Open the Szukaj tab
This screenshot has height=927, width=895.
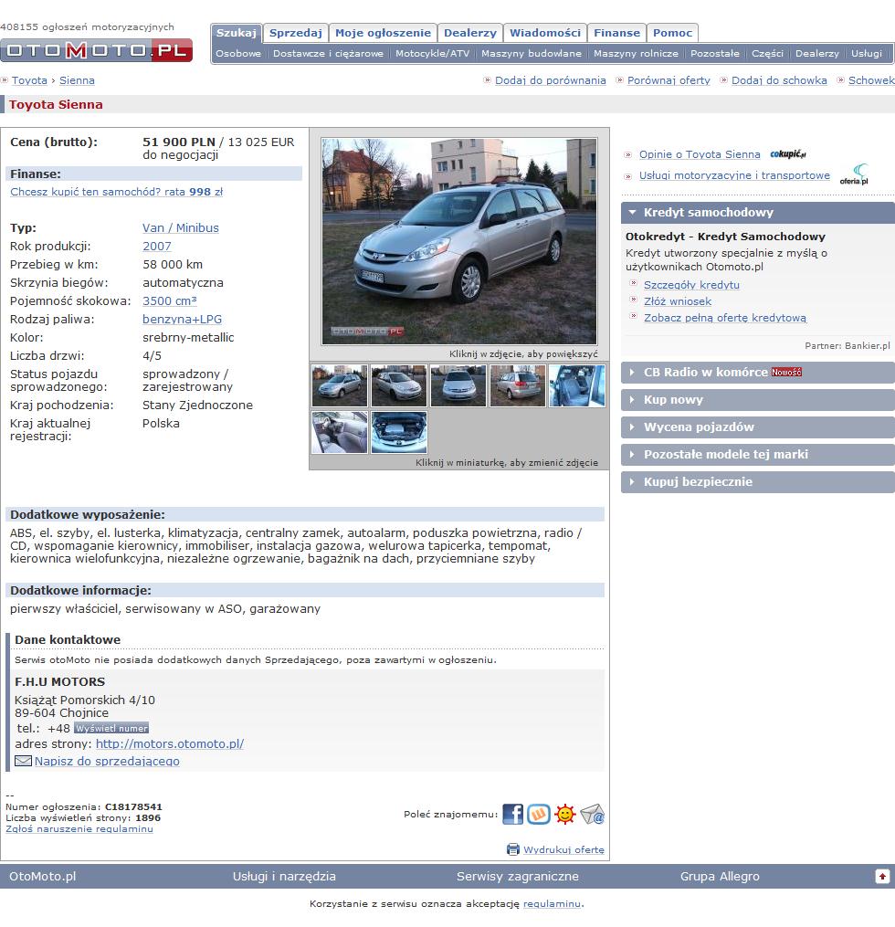pos(236,33)
